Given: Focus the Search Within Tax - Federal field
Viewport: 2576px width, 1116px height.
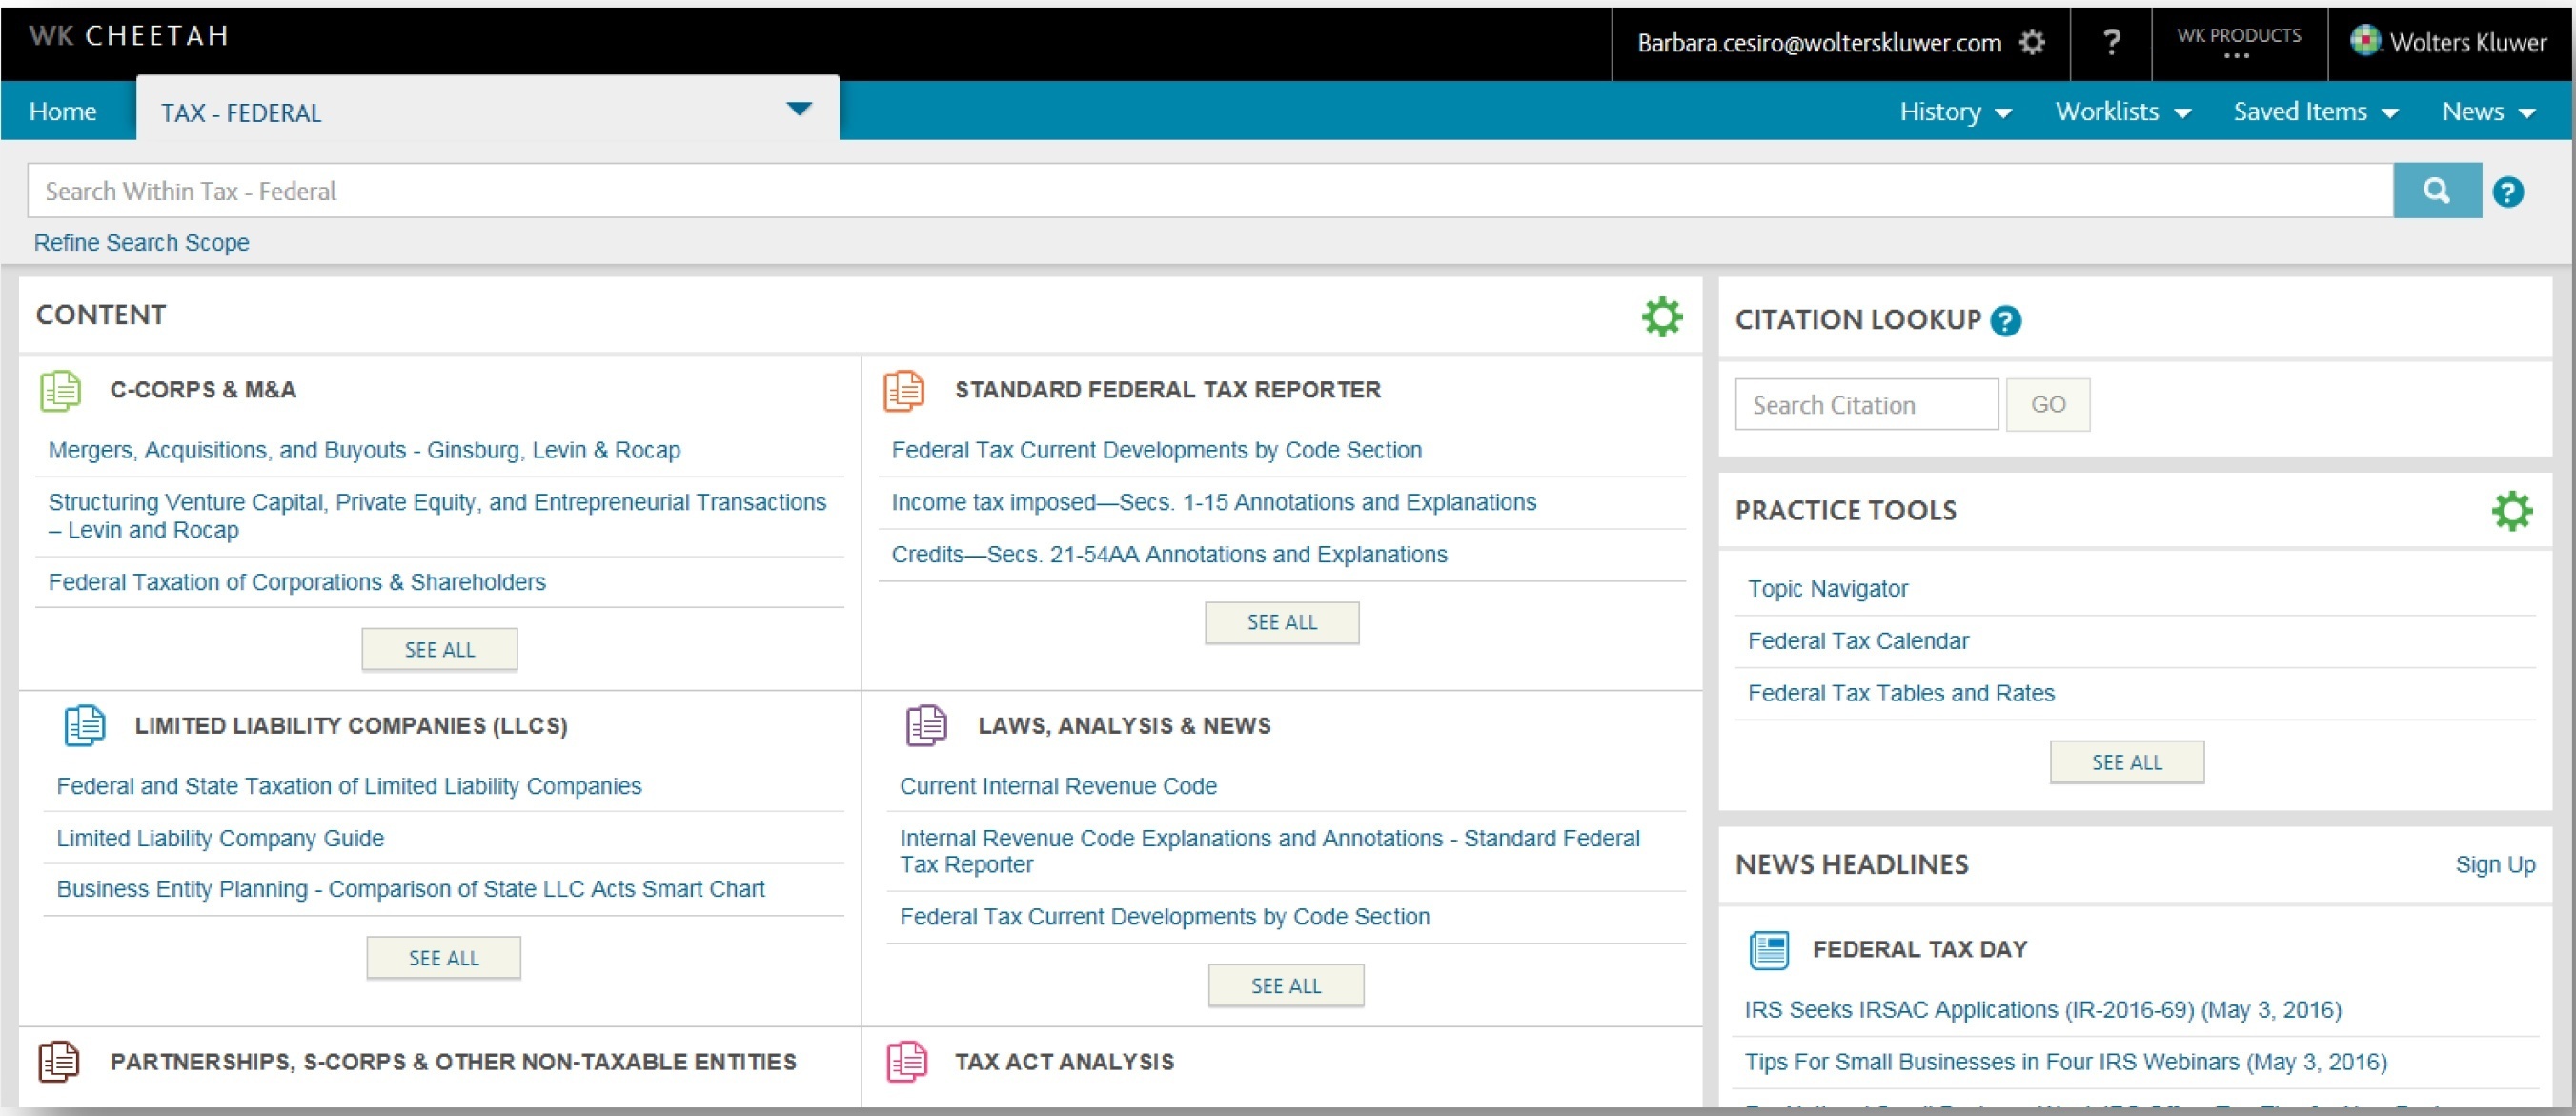Looking at the screenshot, I should pyautogui.click(x=1210, y=191).
